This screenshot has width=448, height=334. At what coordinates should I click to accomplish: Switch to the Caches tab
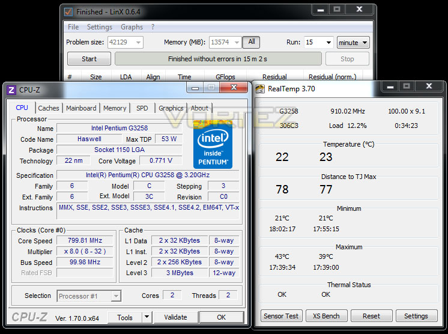[x=49, y=108]
